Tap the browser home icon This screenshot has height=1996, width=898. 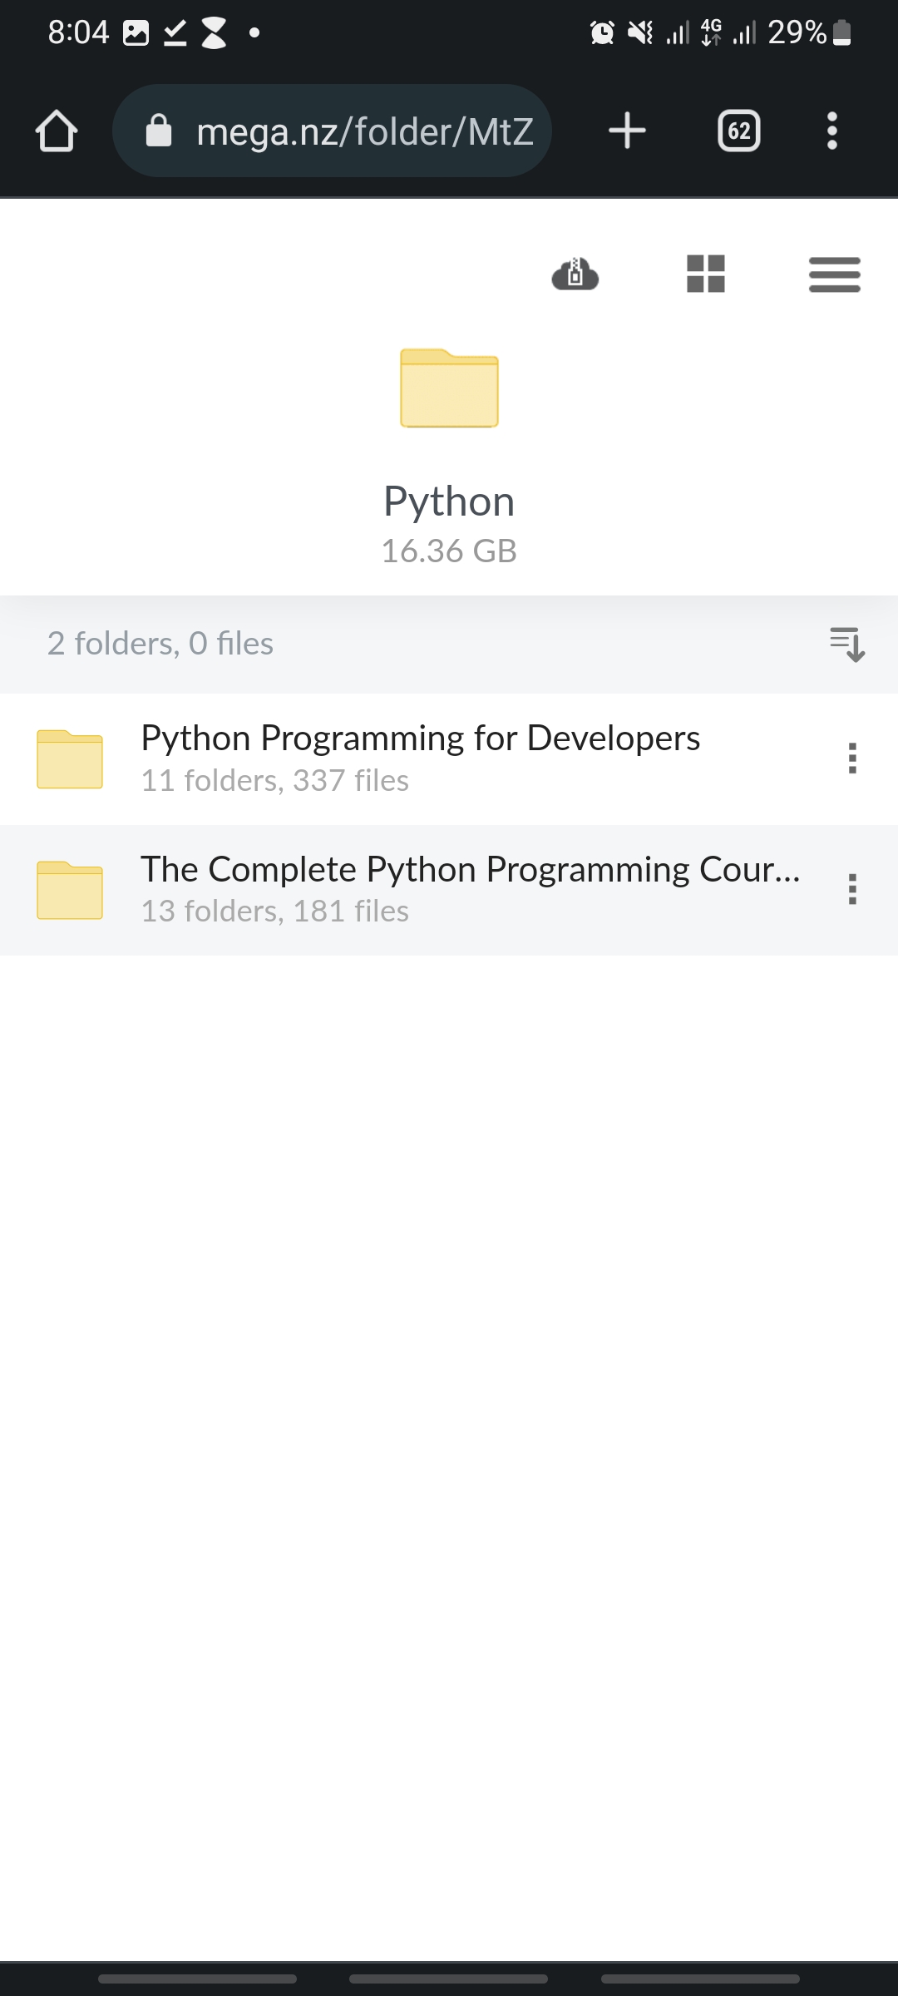click(x=57, y=131)
